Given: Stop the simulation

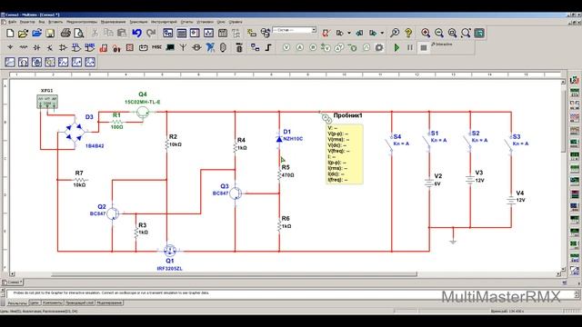Looking at the screenshot, I should pyautogui.click(x=424, y=47).
